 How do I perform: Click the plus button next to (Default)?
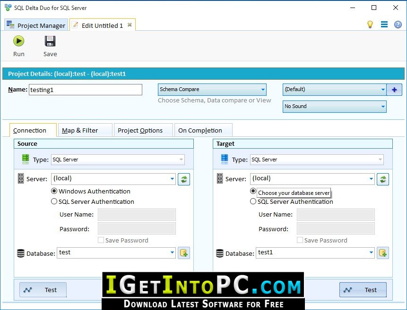coord(394,90)
